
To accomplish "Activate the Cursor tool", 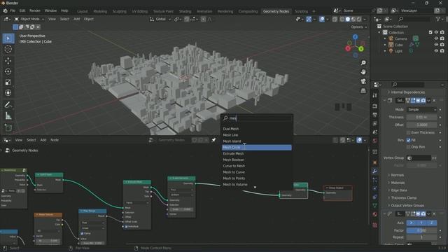I will pos(8,49).
